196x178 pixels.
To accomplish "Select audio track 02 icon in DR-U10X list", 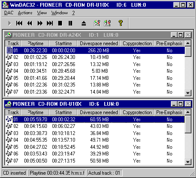I will (9, 126).
